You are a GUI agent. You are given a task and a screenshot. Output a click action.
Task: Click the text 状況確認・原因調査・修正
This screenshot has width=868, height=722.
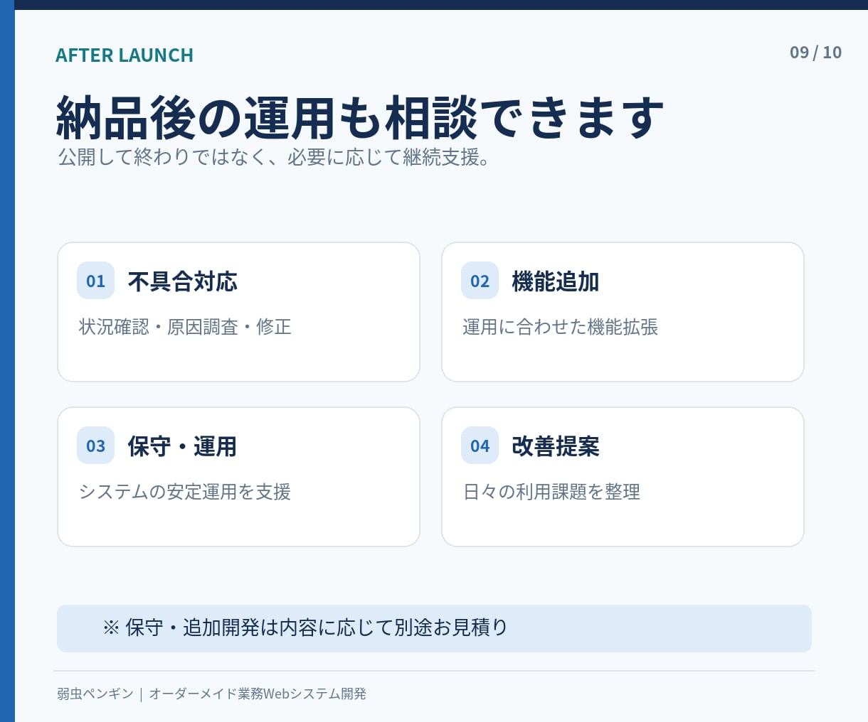(x=185, y=327)
